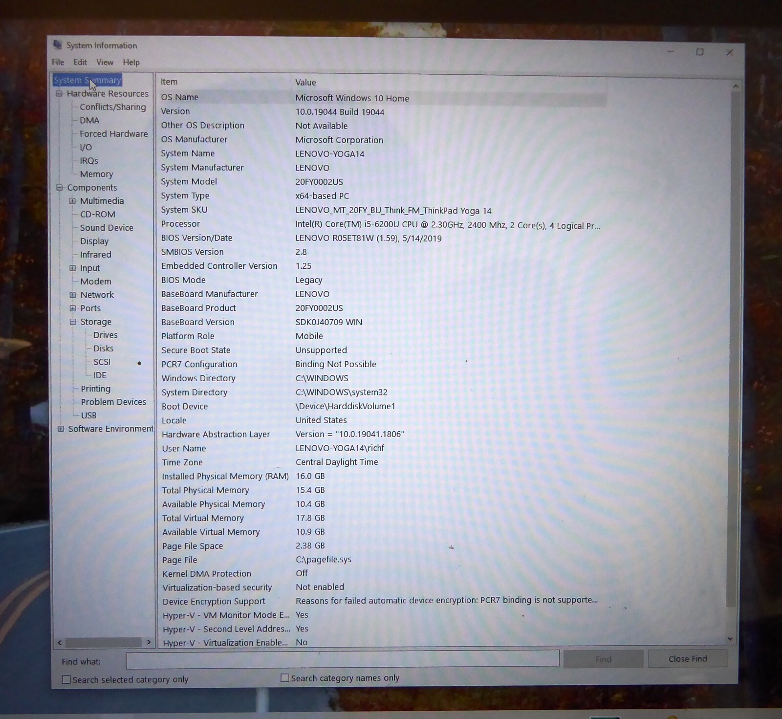Screen dimensions: 782x719
Task: Select Installed Physical Memory (RAM) row
Action: pos(381,476)
